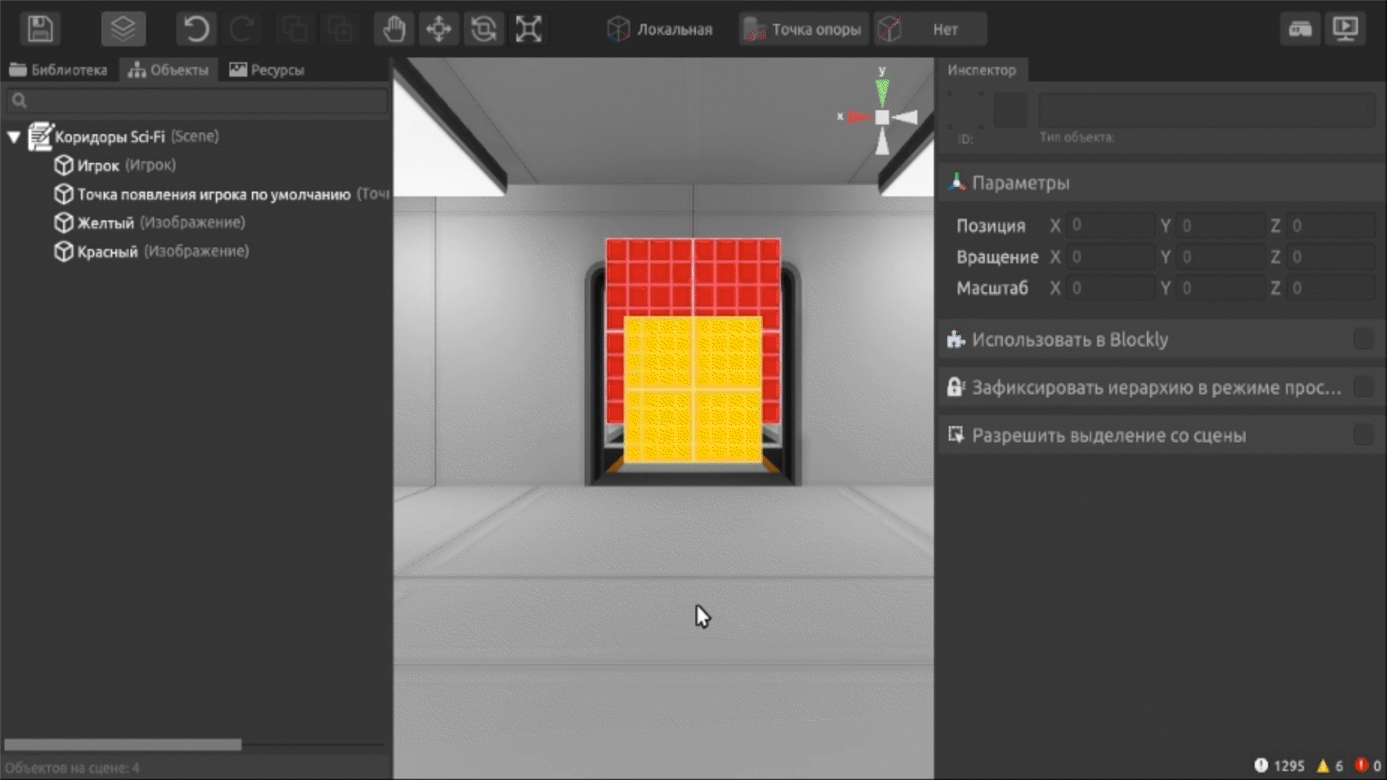The height and width of the screenshot is (780, 1387).
Task: Click the VR headset icon
Action: point(1300,29)
